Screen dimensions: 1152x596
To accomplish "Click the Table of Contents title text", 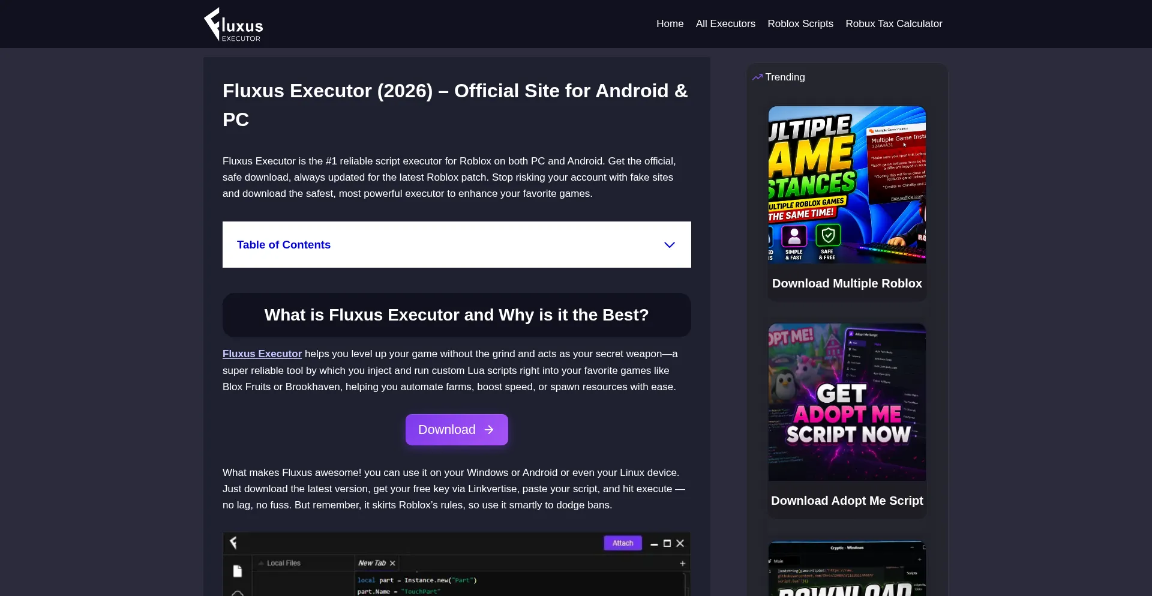I will point(284,244).
